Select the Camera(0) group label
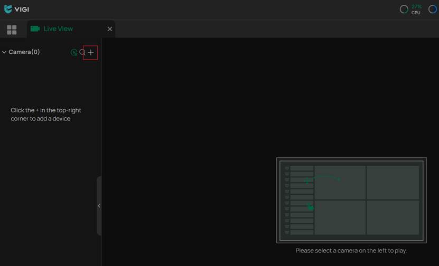The width and height of the screenshot is (439, 266). pos(24,52)
